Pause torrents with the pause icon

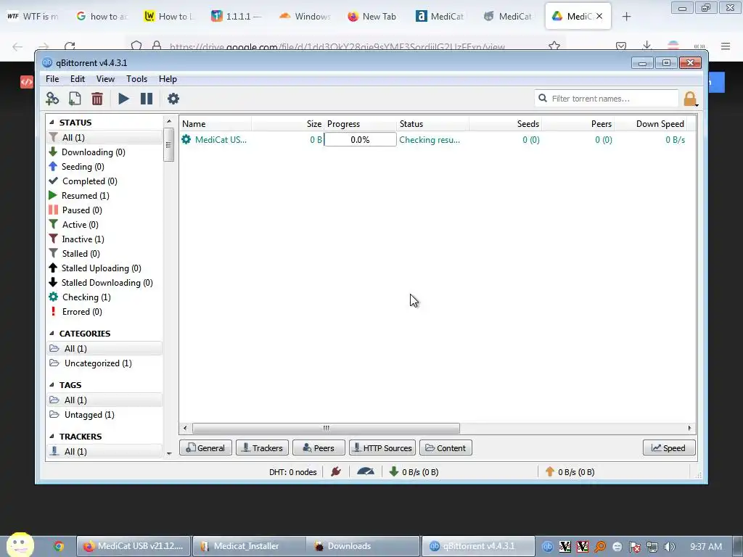pyautogui.click(x=147, y=99)
